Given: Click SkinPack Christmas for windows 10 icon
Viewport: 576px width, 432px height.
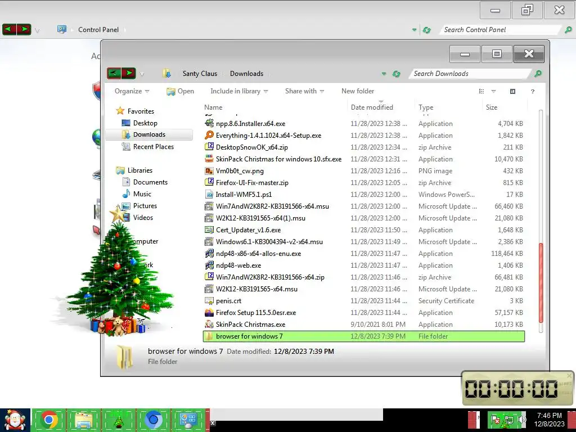Looking at the screenshot, I should point(209,159).
